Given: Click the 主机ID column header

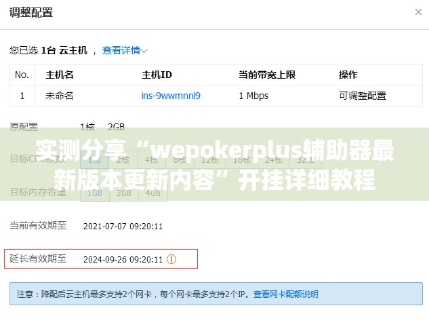Looking at the screenshot, I should tap(157, 75).
